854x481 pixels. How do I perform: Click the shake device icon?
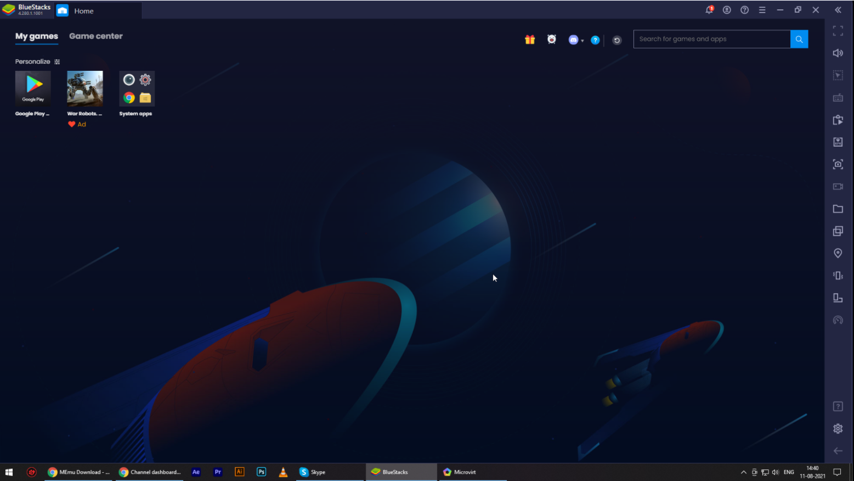pos(838,275)
